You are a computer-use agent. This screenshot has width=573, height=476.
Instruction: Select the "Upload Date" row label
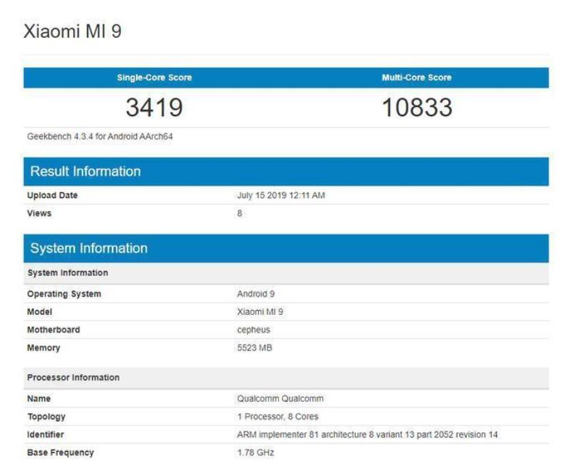pyautogui.click(x=52, y=195)
